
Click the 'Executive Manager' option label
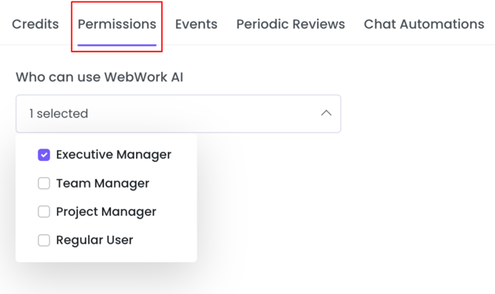tap(114, 154)
